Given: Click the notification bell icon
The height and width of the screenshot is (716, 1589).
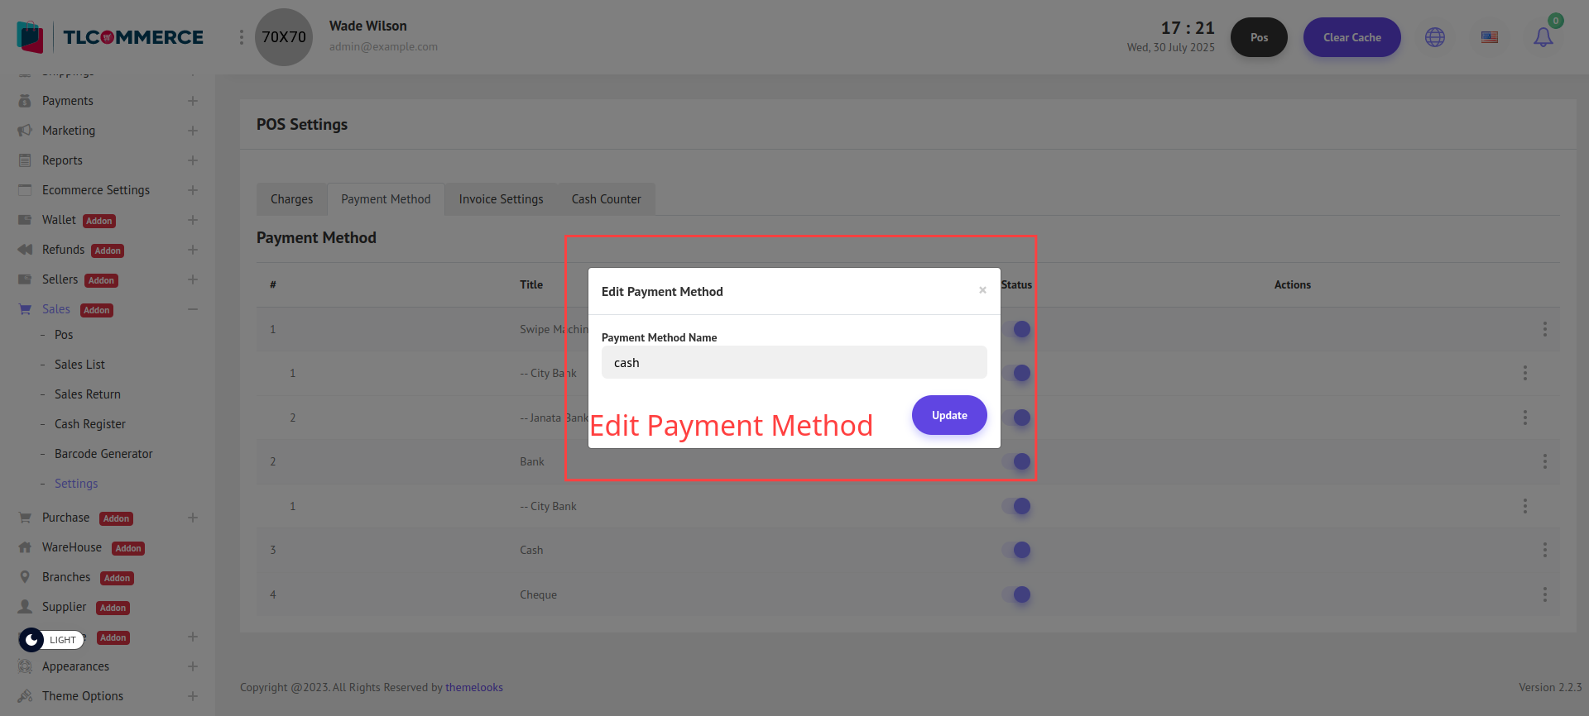Looking at the screenshot, I should click(1543, 37).
